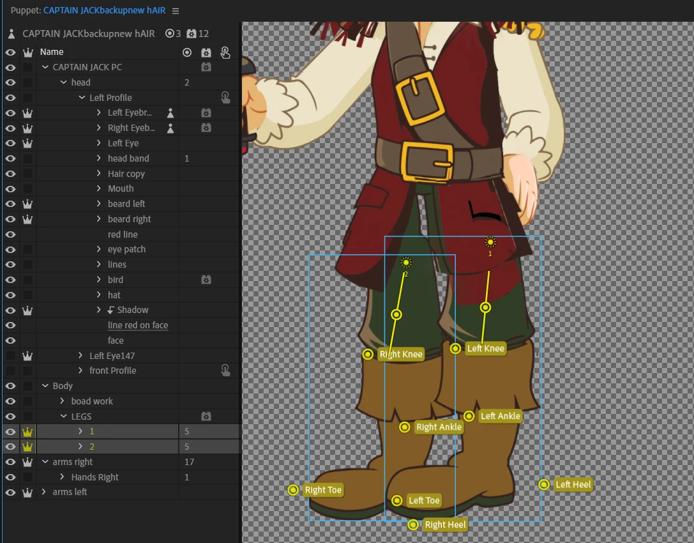
Task: Hide the Hands Right layer
Action: pos(11,477)
